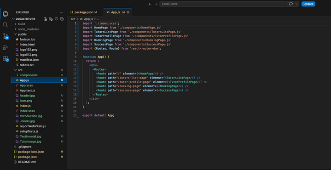Expand the node_modules folder
The image size is (331, 170).
[x=39, y=29]
